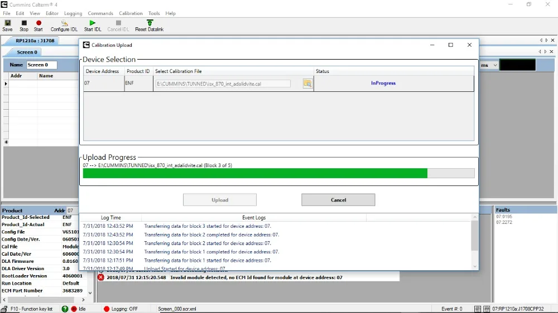Click the Calibration Upload dialog title icon
The width and height of the screenshot is (558, 313).
coord(86,45)
